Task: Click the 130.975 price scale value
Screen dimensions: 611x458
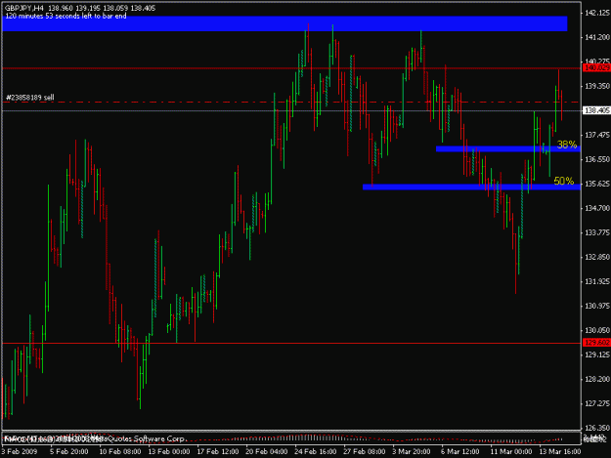Action: [x=597, y=306]
